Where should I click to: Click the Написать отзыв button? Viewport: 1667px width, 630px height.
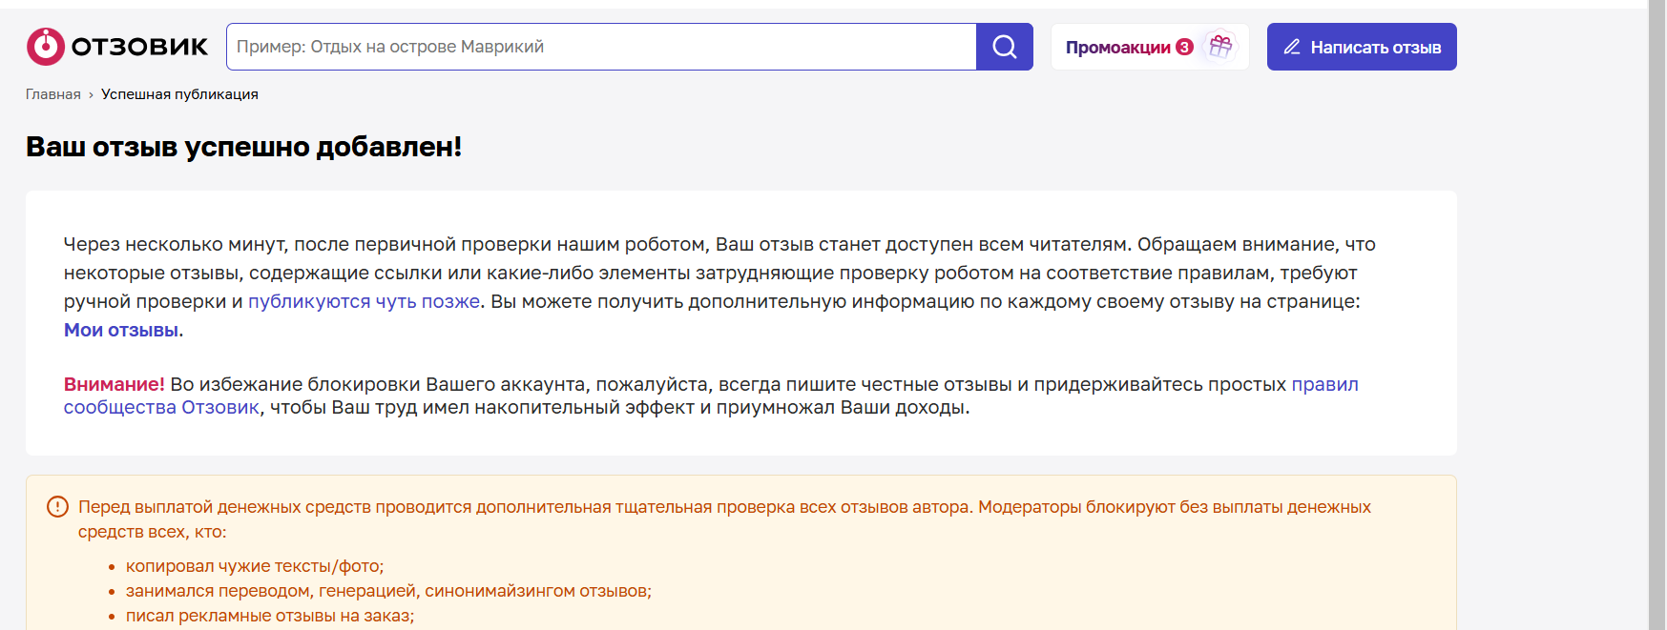pos(1362,47)
